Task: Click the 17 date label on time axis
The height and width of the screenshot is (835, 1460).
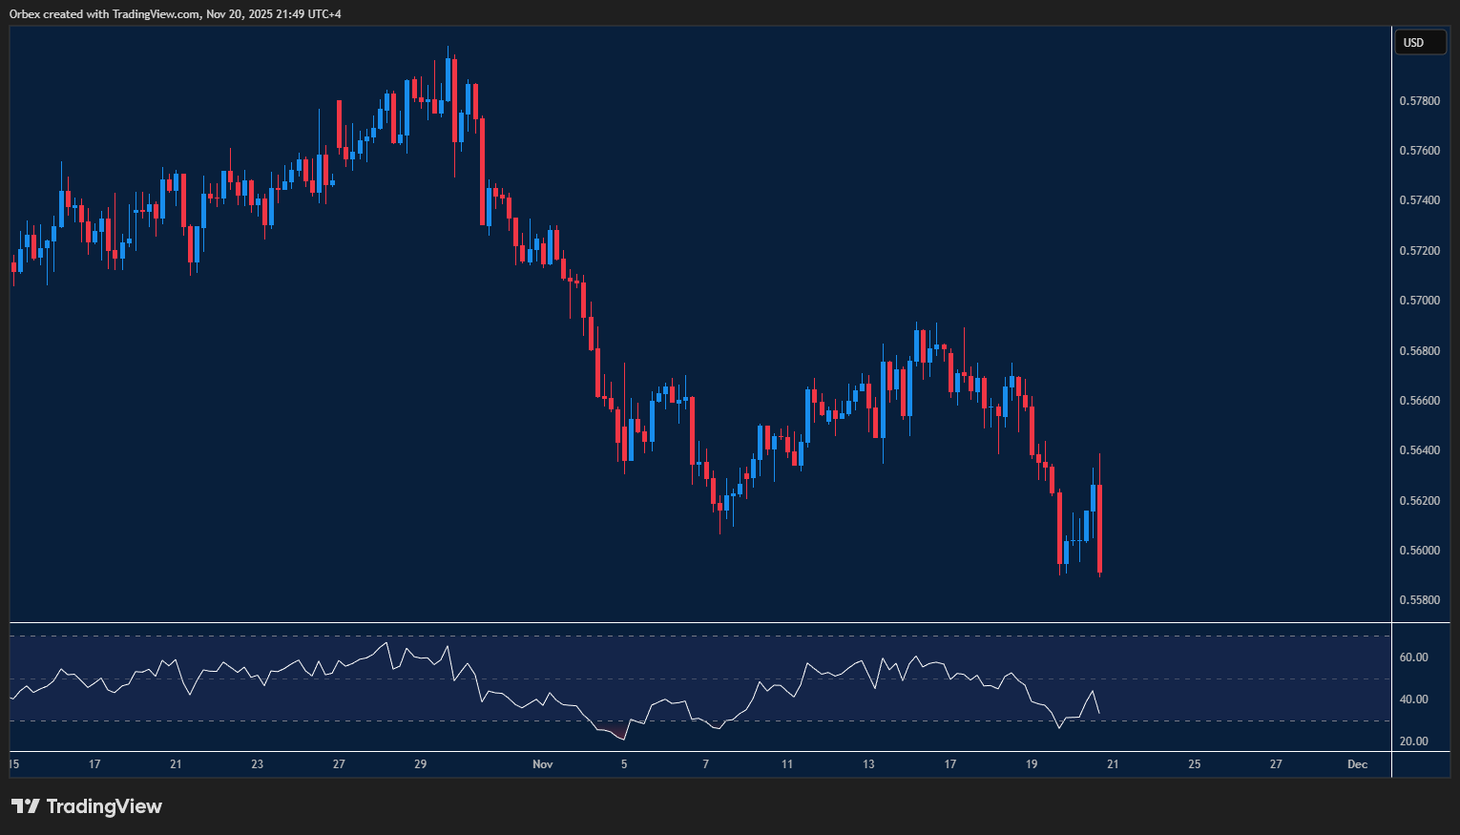Action: 94,763
